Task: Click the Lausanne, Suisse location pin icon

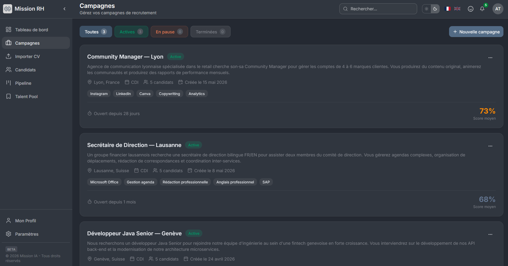Action: click(x=90, y=170)
